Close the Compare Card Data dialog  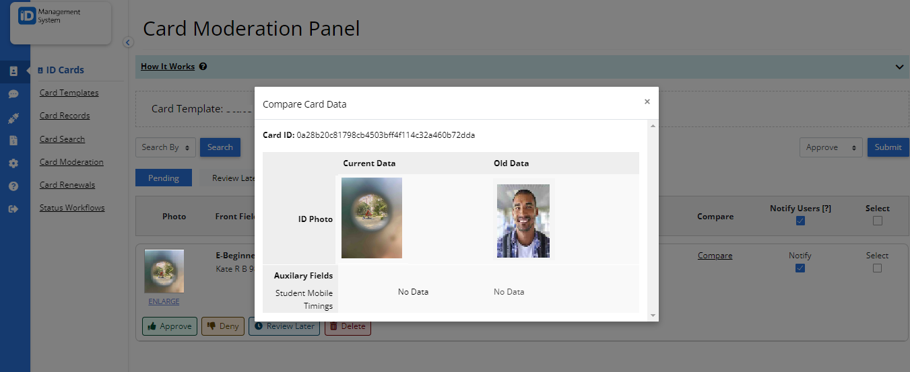click(647, 102)
